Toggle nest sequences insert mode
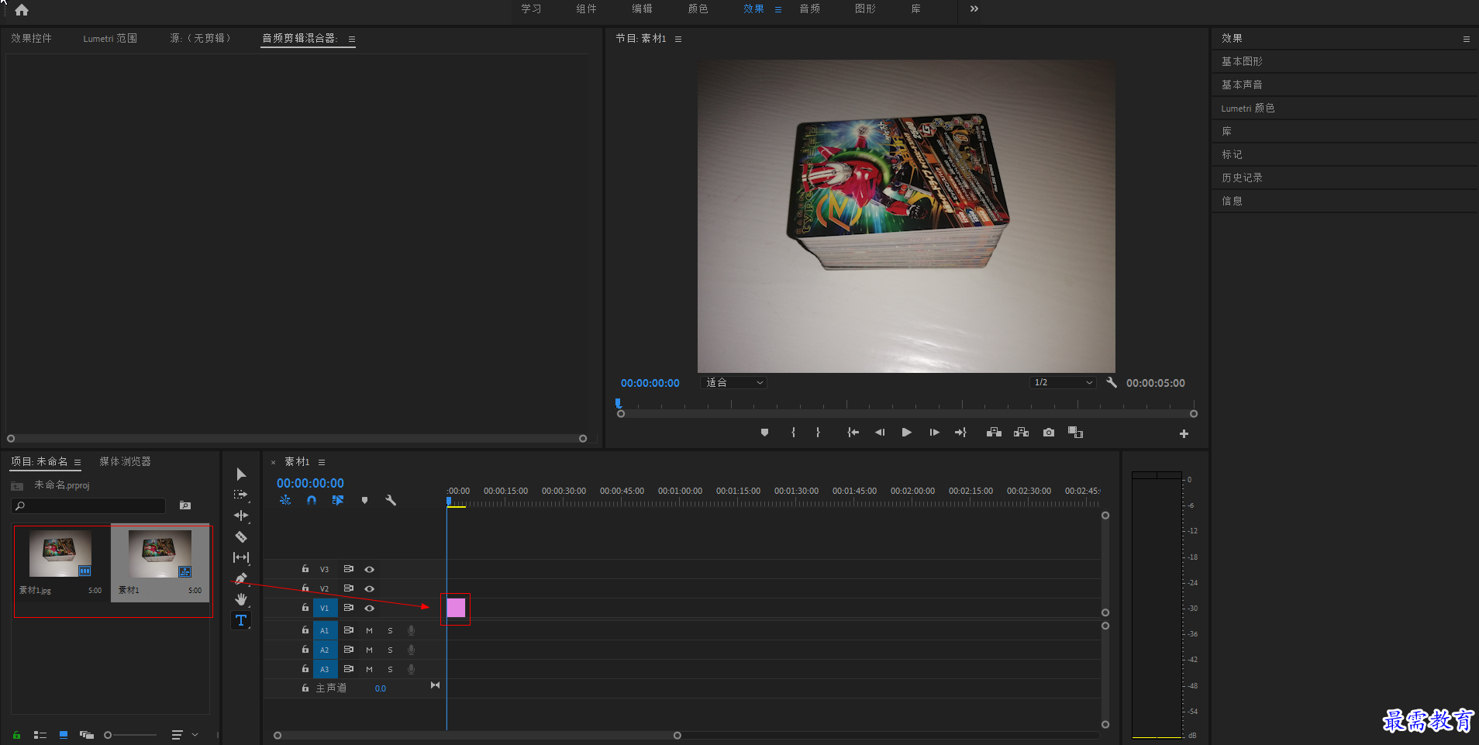 click(285, 501)
